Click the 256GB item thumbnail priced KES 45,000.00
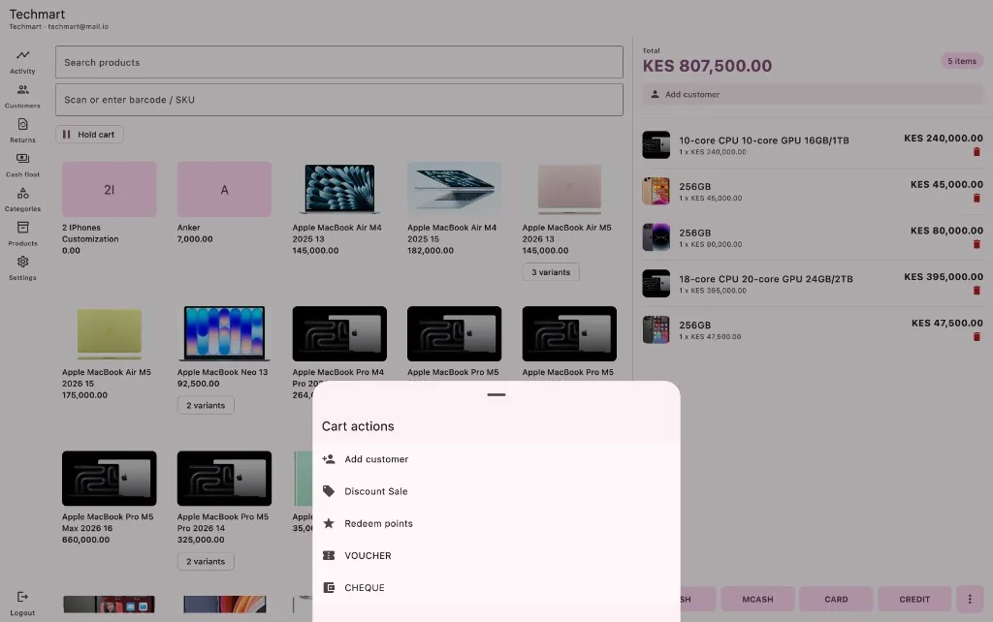The height and width of the screenshot is (622, 993). point(657,191)
